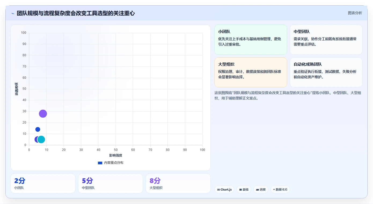The width and height of the screenshot is (373, 204).
Task: Open the 中型团队 info card
Action: click(326, 40)
